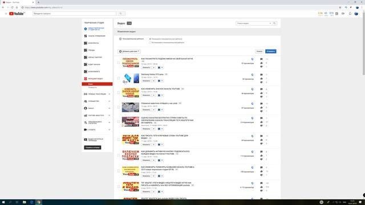Screen dimensions: 365x205
Task: Open the hamburger guide menu beside the YouTube logo
Action: click(6, 14)
